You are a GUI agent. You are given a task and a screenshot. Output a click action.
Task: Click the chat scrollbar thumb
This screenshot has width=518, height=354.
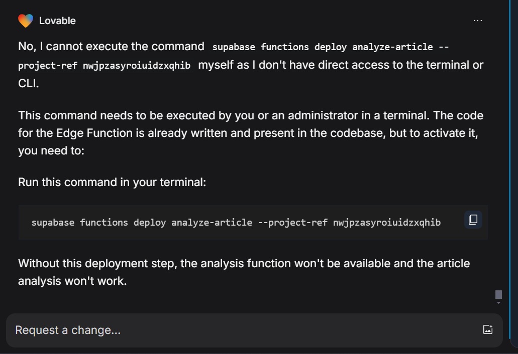498,294
